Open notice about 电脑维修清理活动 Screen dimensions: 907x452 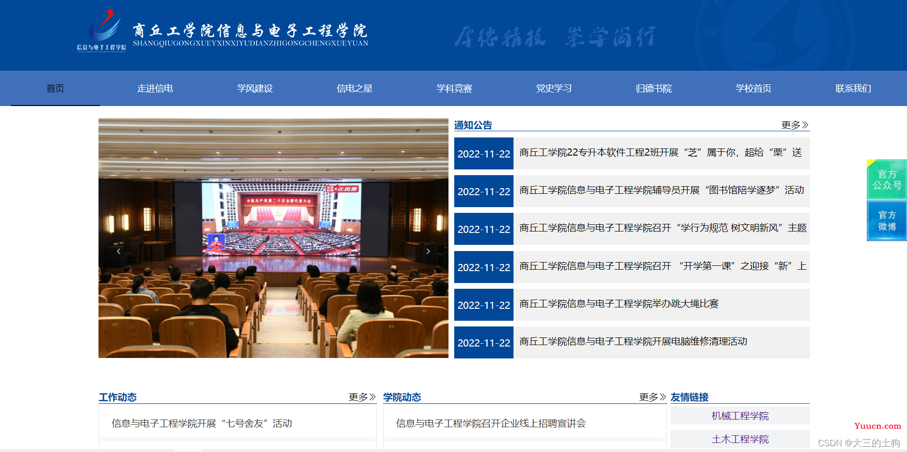[x=633, y=342]
